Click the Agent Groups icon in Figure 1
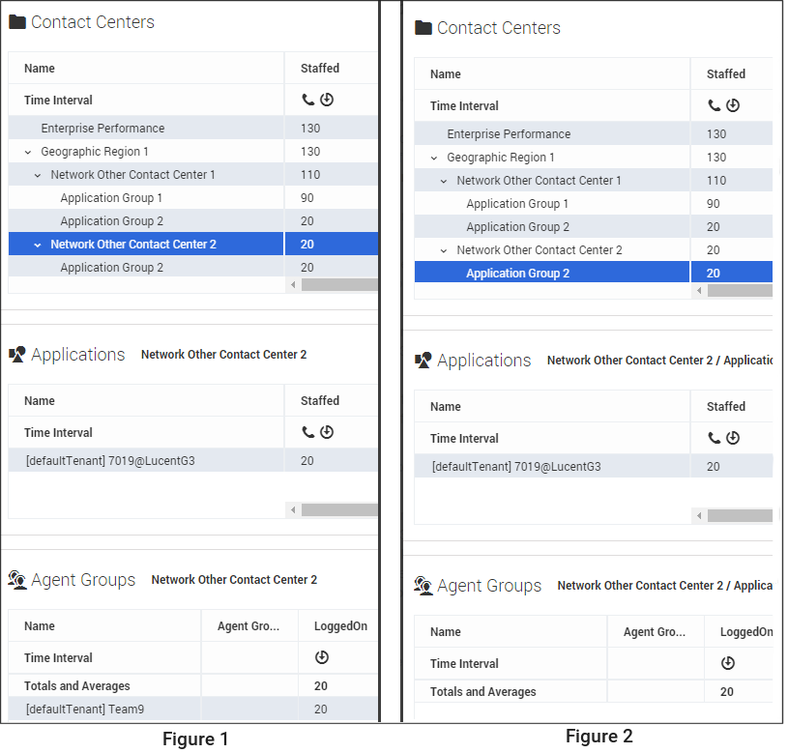This screenshot has height=753, width=788. (x=17, y=580)
